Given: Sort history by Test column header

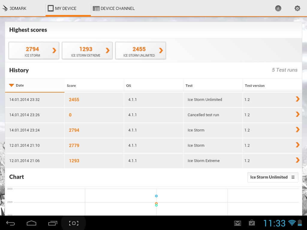Looking at the screenshot, I should pyautogui.click(x=213, y=85).
